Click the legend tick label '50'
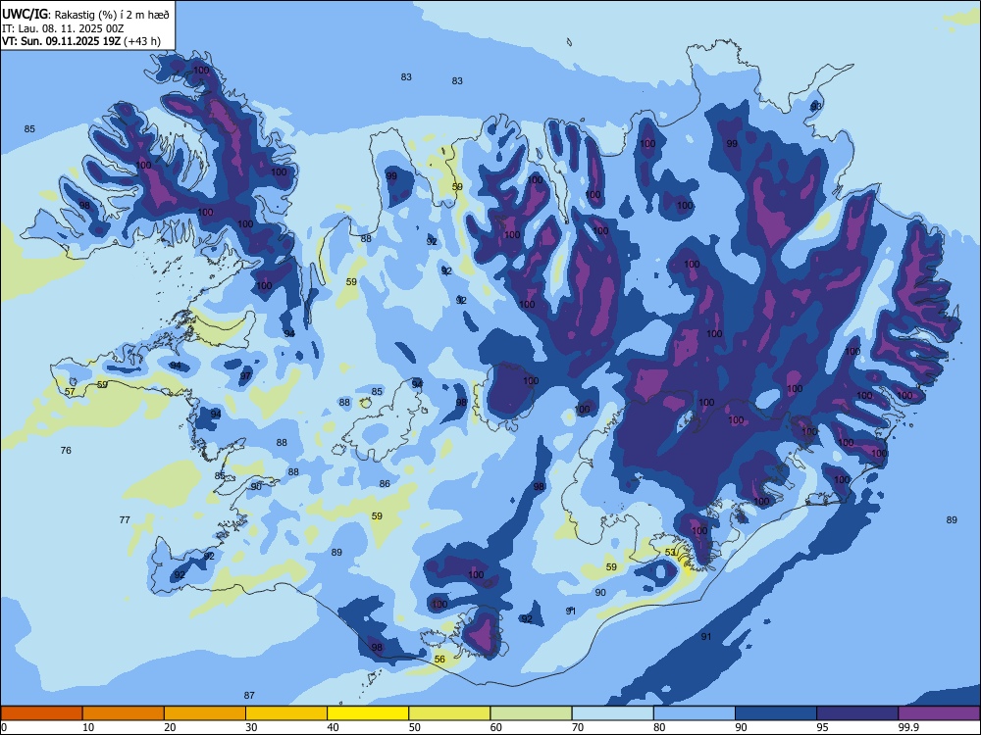The width and height of the screenshot is (981, 735). pyautogui.click(x=415, y=727)
